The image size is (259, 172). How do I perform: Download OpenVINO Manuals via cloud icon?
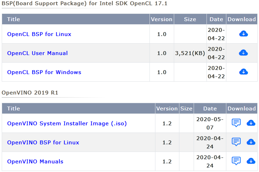[251, 161]
